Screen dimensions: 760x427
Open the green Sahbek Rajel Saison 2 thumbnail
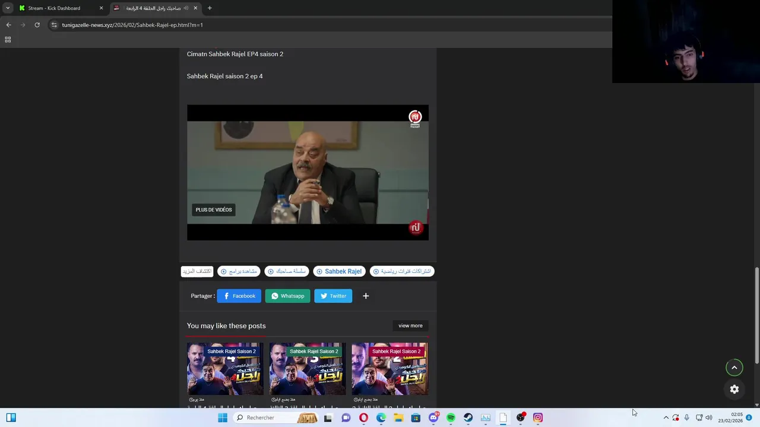pyautogui.click(x=308, y=368)
